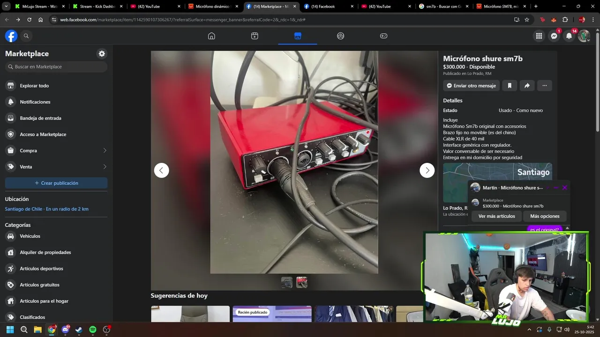The image size is (600, 337).
Task: Open Windows Start menu
Action: point(10,330)
